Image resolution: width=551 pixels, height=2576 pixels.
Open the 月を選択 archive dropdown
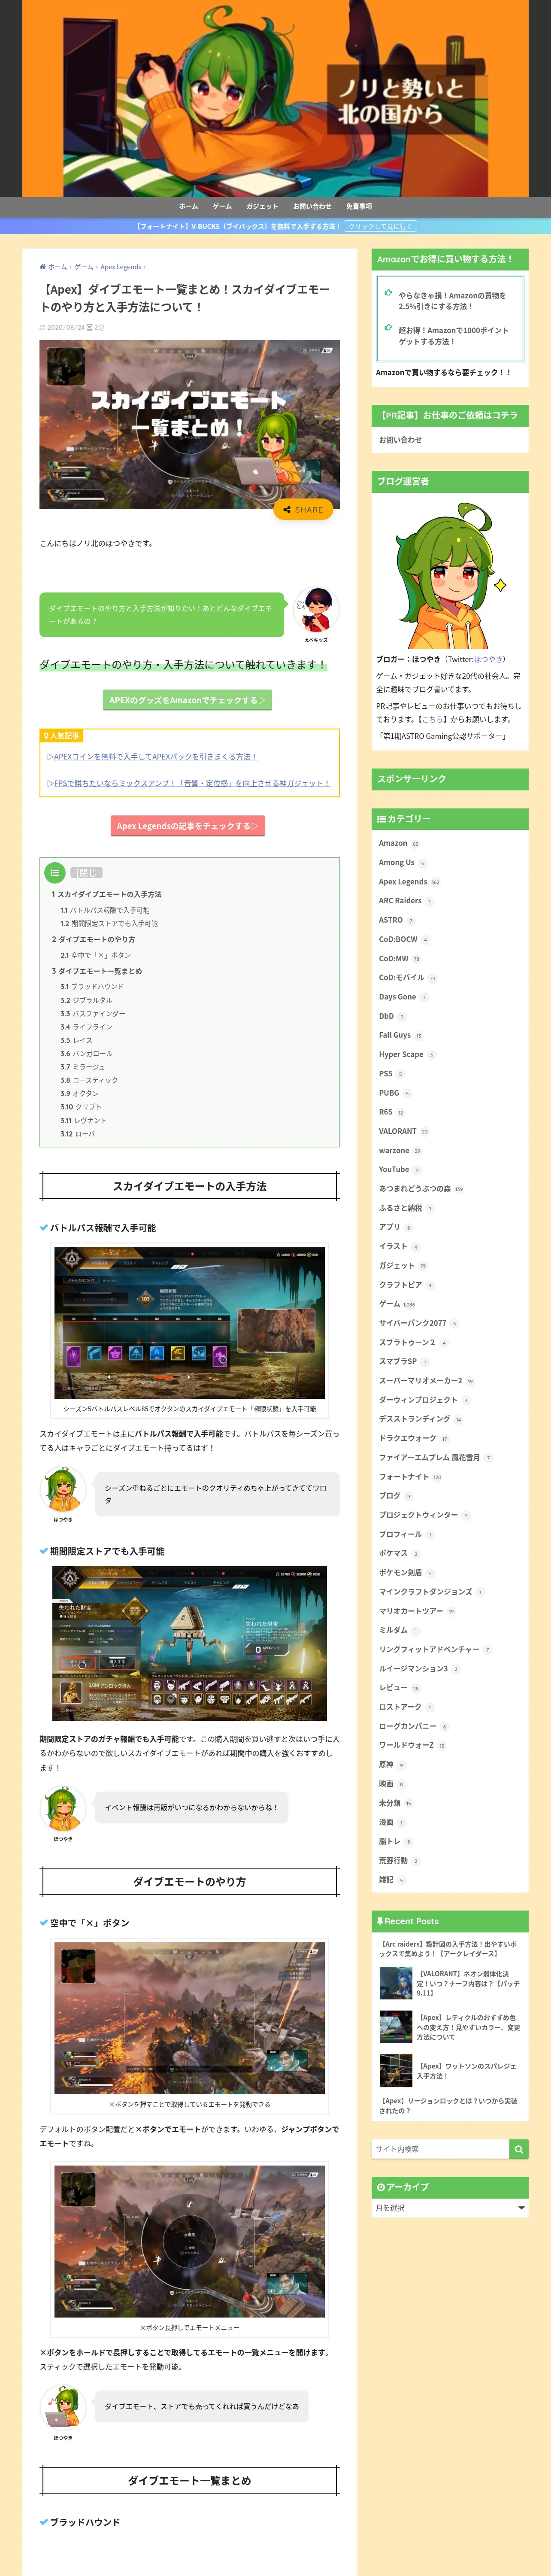click(x=450, y=2207)
